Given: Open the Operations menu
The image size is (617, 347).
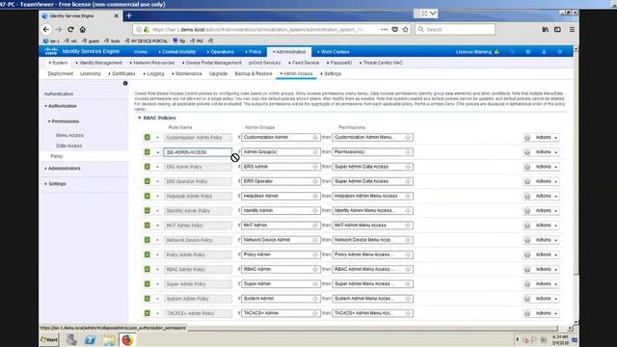Looking at the screenshot, I should [221, 52].
